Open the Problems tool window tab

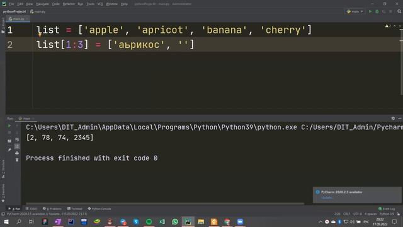click(52, 209)
